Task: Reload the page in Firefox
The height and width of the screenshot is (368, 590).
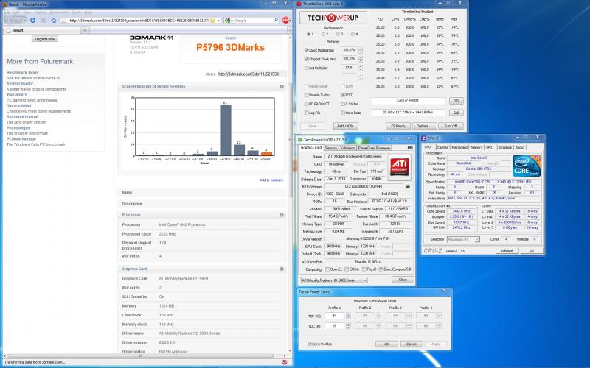Action: coord(32,21)
